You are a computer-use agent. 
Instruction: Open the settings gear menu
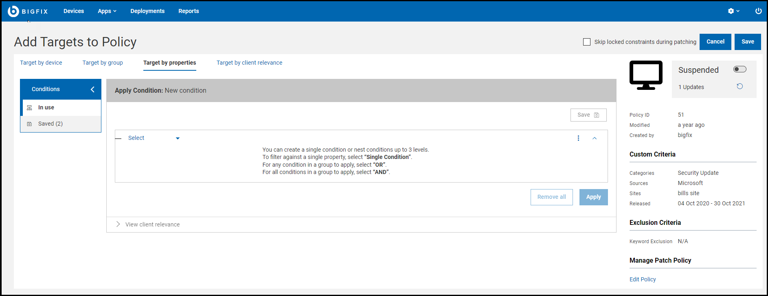pos(733,11)
